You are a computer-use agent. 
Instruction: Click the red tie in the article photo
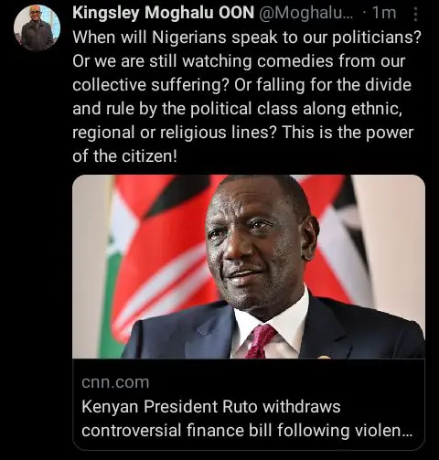tap(261, 341)
